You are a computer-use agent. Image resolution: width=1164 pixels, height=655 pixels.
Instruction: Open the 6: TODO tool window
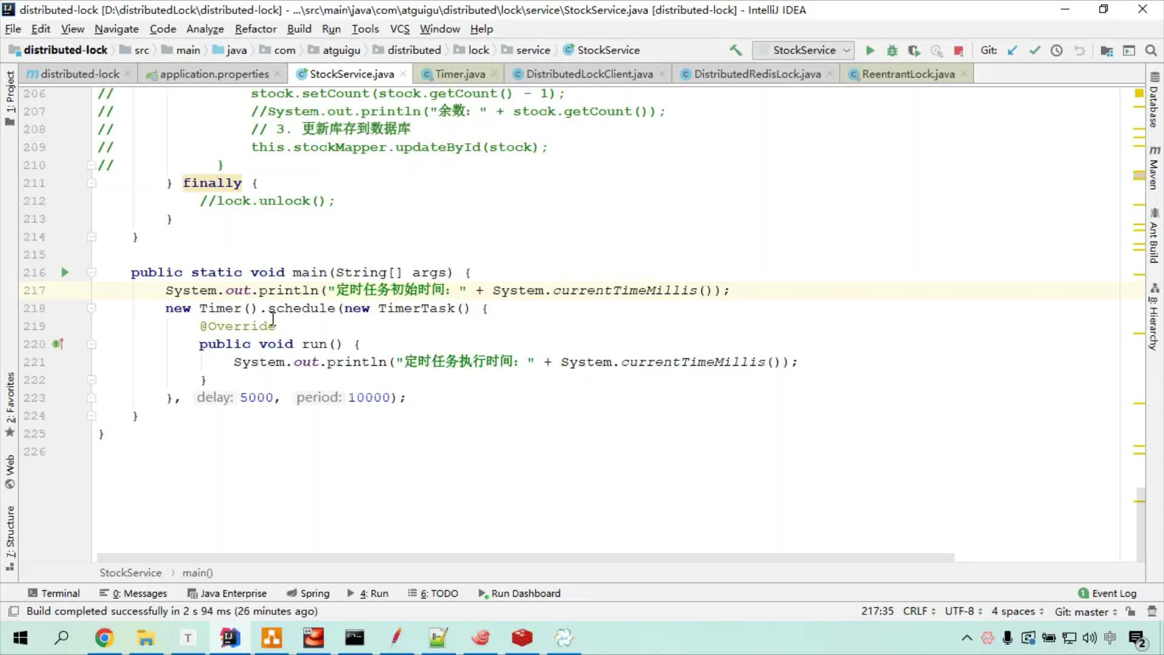click(x=433, y=593)
